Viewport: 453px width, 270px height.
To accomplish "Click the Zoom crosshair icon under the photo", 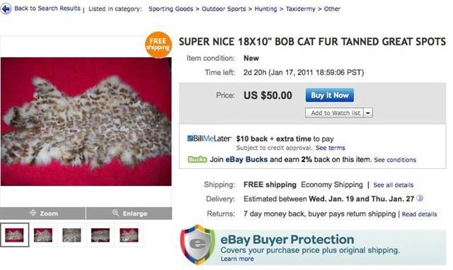I will click(33, 213).
